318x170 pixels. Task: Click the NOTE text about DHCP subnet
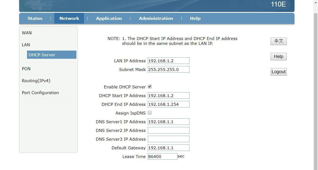(x=172, y=41)
